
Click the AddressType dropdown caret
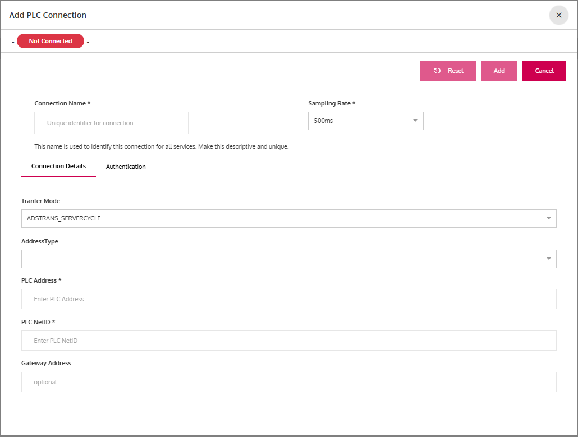pos(548,259)
